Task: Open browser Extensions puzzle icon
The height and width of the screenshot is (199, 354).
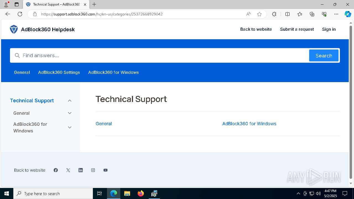Action: 274,14
